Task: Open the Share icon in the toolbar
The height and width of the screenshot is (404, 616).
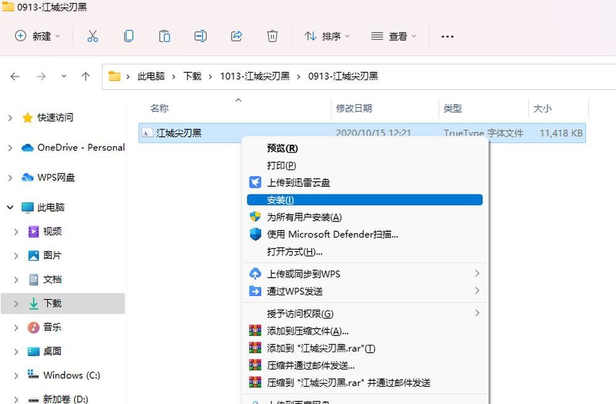Action: [x=237, y=36]
